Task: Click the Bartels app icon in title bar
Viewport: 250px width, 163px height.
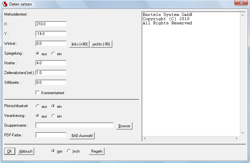Action: point(5,3)
